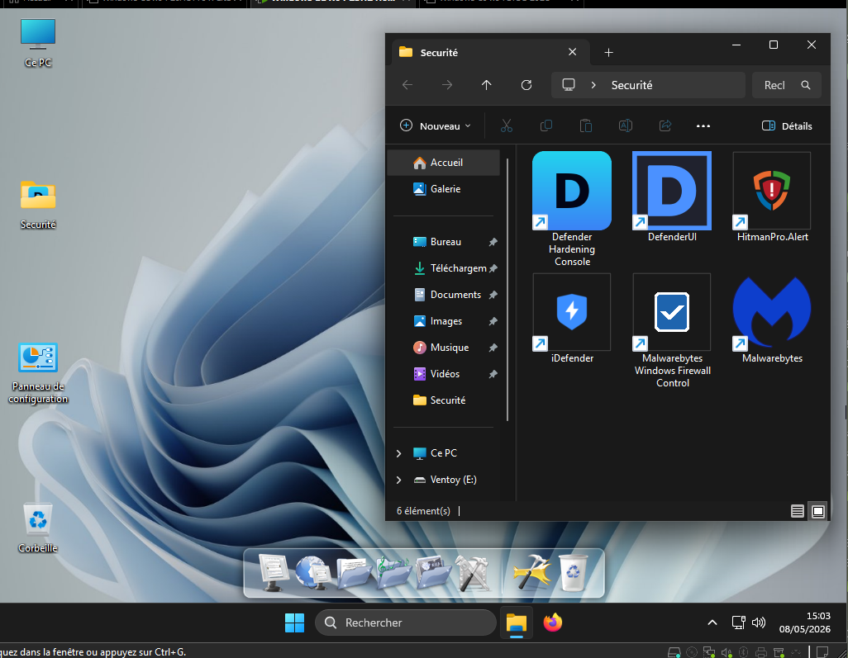
Task: Open the Nouveau dropdown menu
Action: (x=436, y=125)
